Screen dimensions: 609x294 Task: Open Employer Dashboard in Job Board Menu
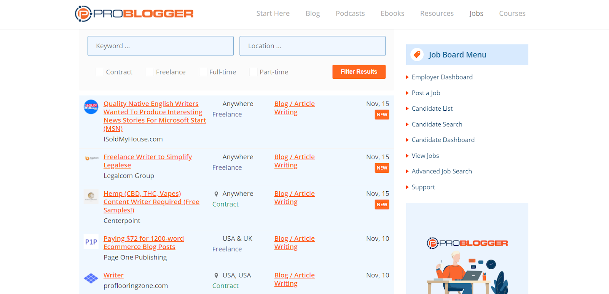click(x=442, y=77)
